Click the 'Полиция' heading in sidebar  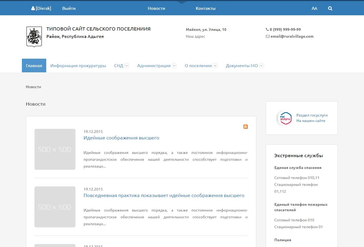coord(283,240)
